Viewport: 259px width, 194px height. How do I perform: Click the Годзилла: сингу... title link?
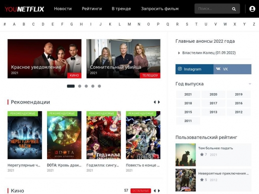click(103, 165)
